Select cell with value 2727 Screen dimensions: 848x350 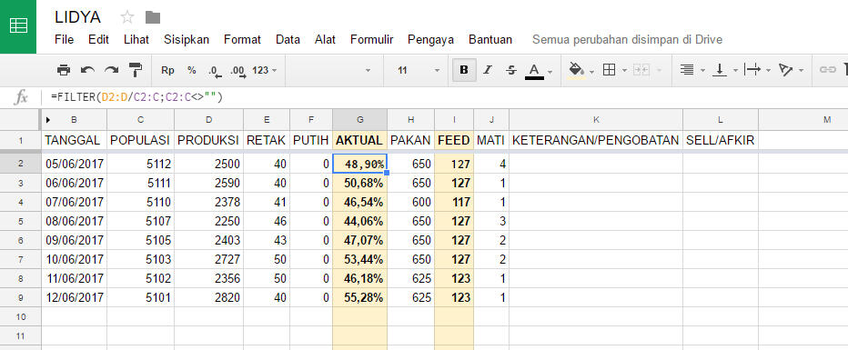pyautogui.click(x=208, y=259)
